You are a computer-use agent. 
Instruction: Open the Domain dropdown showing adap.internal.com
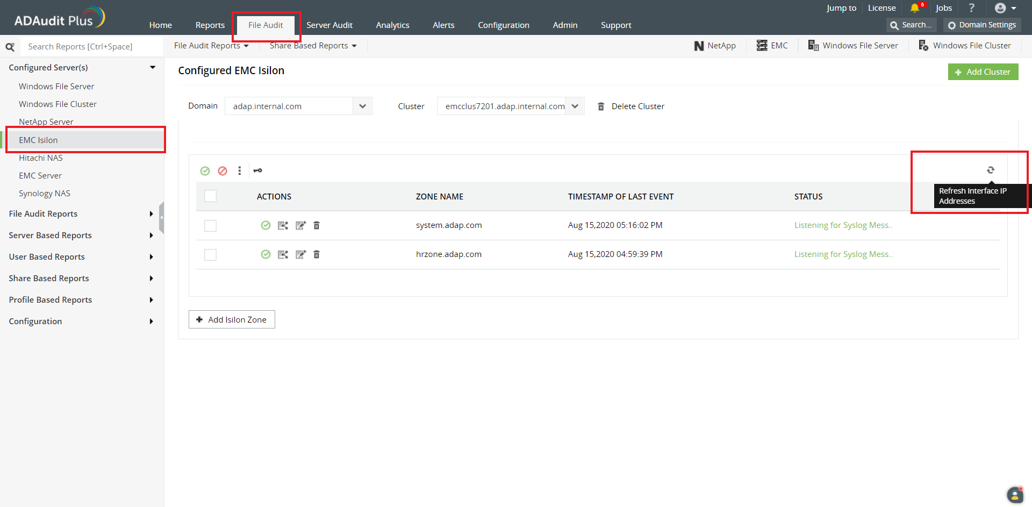[x=363, y=106]
